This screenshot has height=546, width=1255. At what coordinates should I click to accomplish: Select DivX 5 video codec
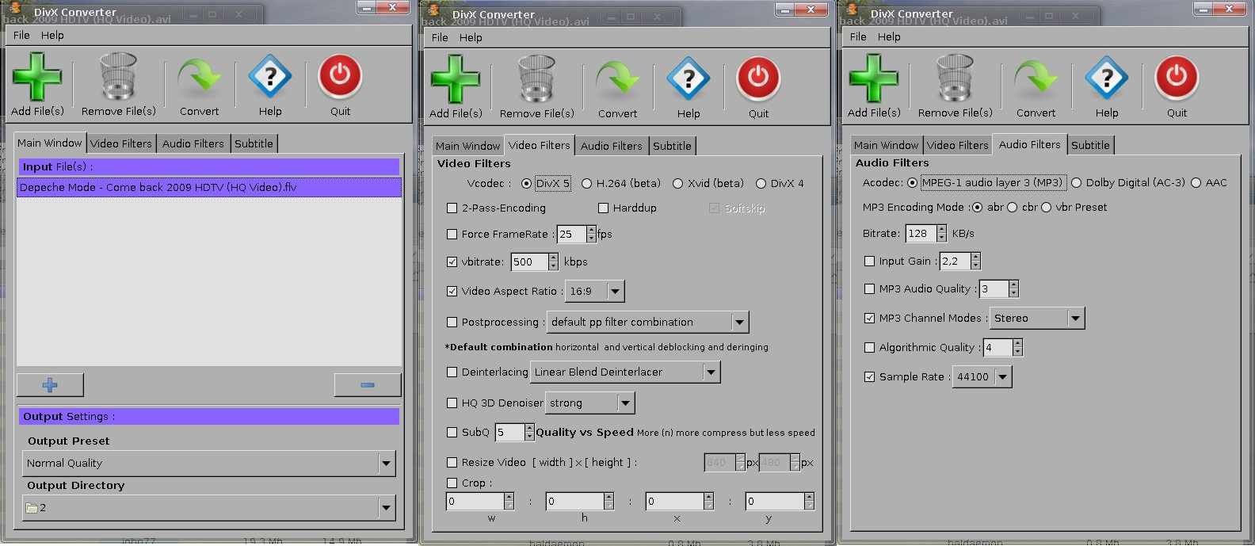527,184
